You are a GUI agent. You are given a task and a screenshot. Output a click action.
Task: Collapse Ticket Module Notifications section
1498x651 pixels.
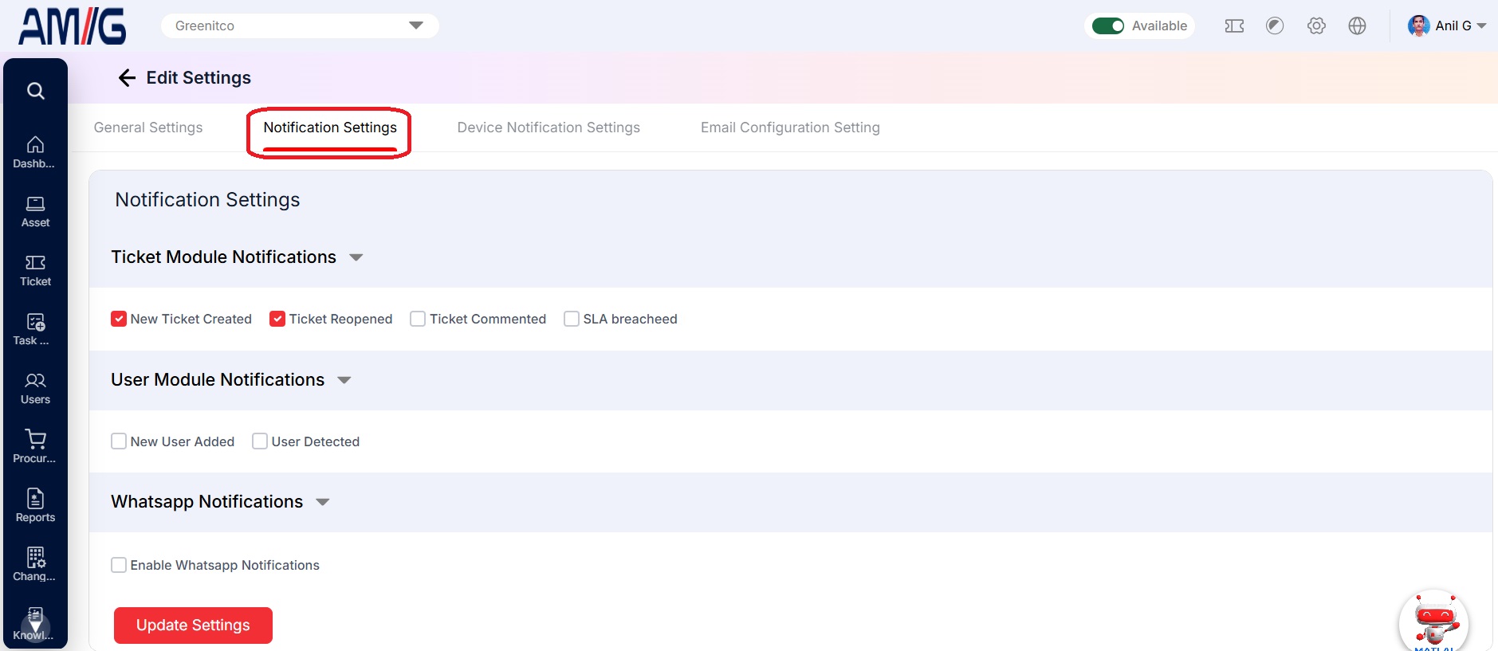click(x=356, y=257)
